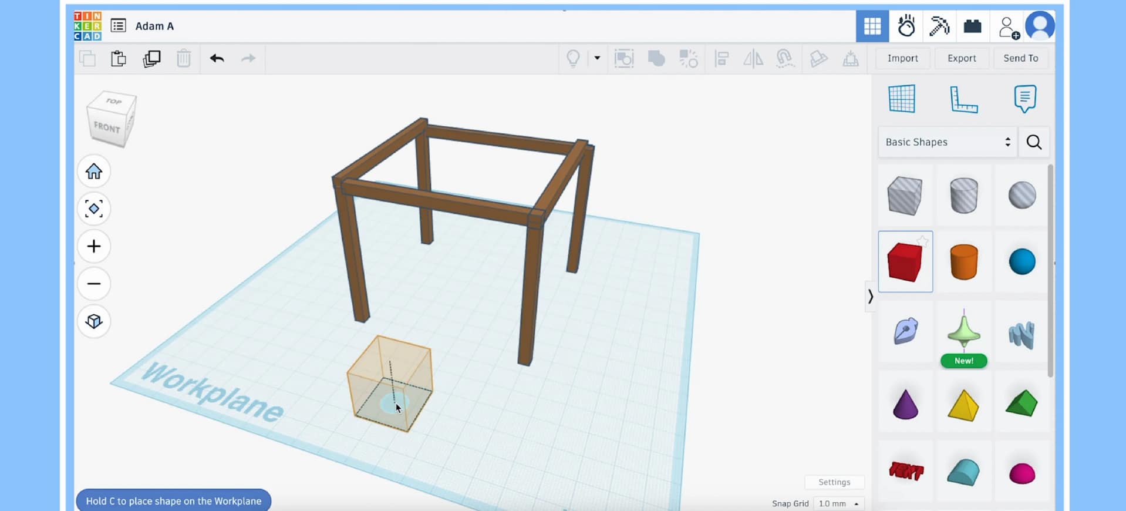Toggle the show-all lightbulb icon
Image resolution: width=1126 pixels, height=511 pixels.
573,58
